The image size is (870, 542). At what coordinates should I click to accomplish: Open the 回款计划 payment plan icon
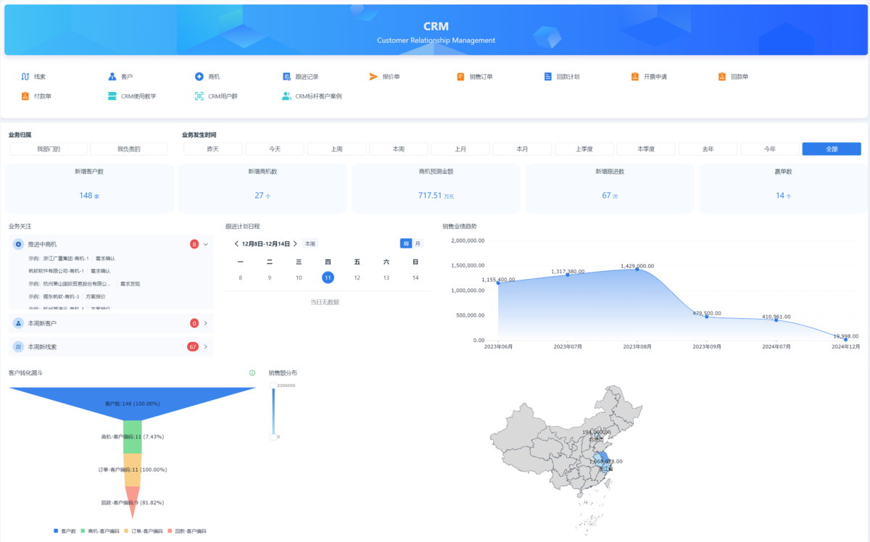548,76
